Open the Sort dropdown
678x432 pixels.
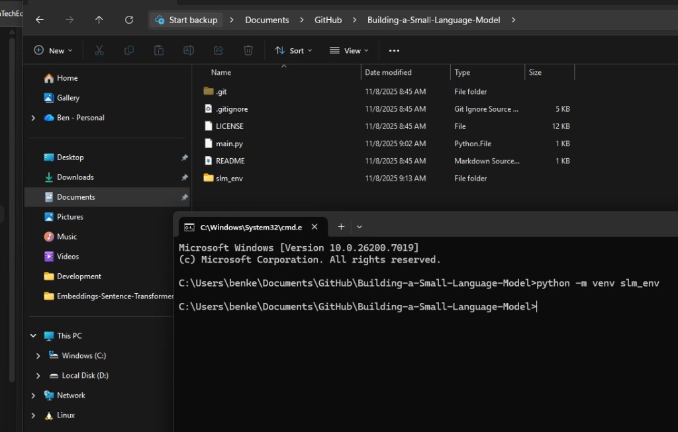(x=293, y=50)
